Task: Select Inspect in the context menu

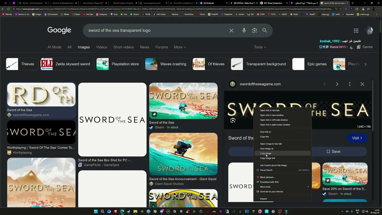Action: [282, 199]
